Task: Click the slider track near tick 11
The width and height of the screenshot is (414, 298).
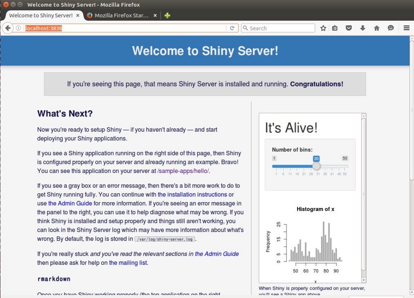Action: [x=290, y=166]
